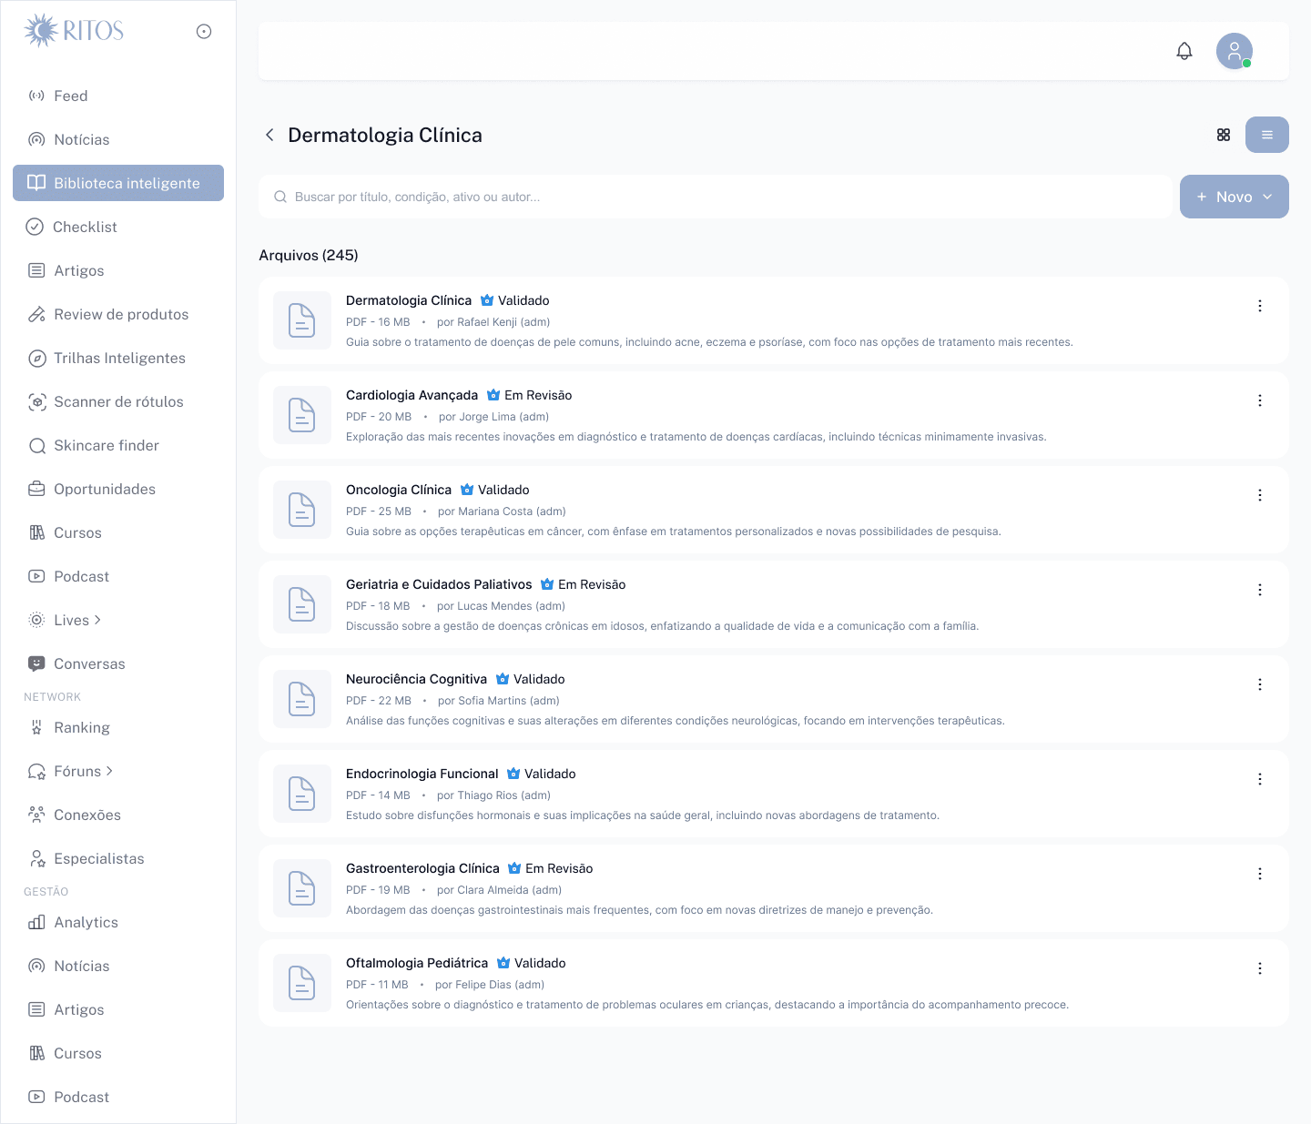Open the user profile avatar
The width and height of the screenshot is (1311, 1124).
coord(1235,51)
